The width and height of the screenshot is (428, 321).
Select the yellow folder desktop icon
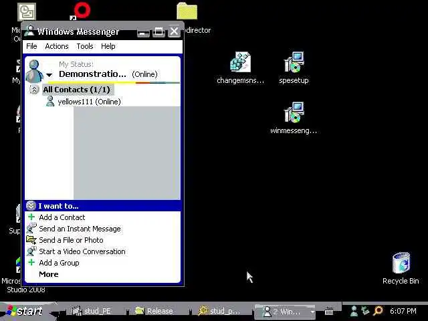[187, 11]
